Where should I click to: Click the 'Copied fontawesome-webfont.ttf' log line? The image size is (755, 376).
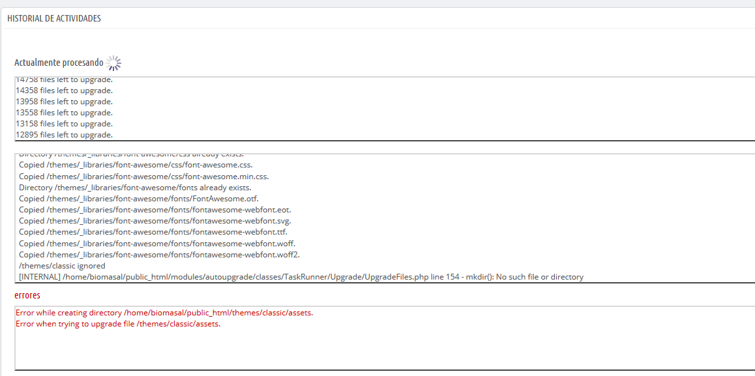tap(153, 232)
